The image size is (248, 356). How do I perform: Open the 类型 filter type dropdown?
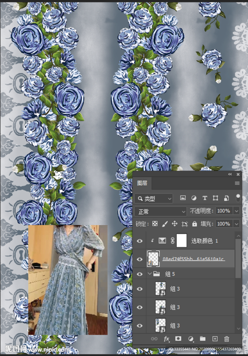pyautogui.click(x=153, y=199)
